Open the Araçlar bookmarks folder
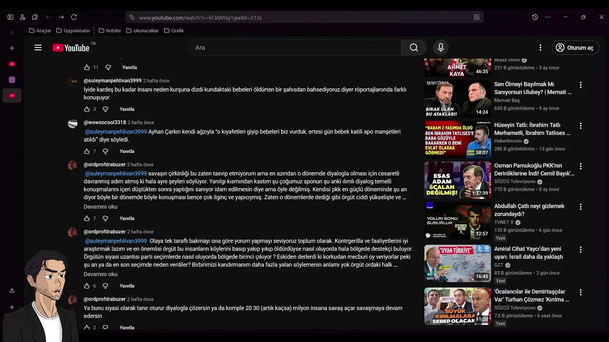Viewport: 609px width, 342px height. tap(40, 30)
